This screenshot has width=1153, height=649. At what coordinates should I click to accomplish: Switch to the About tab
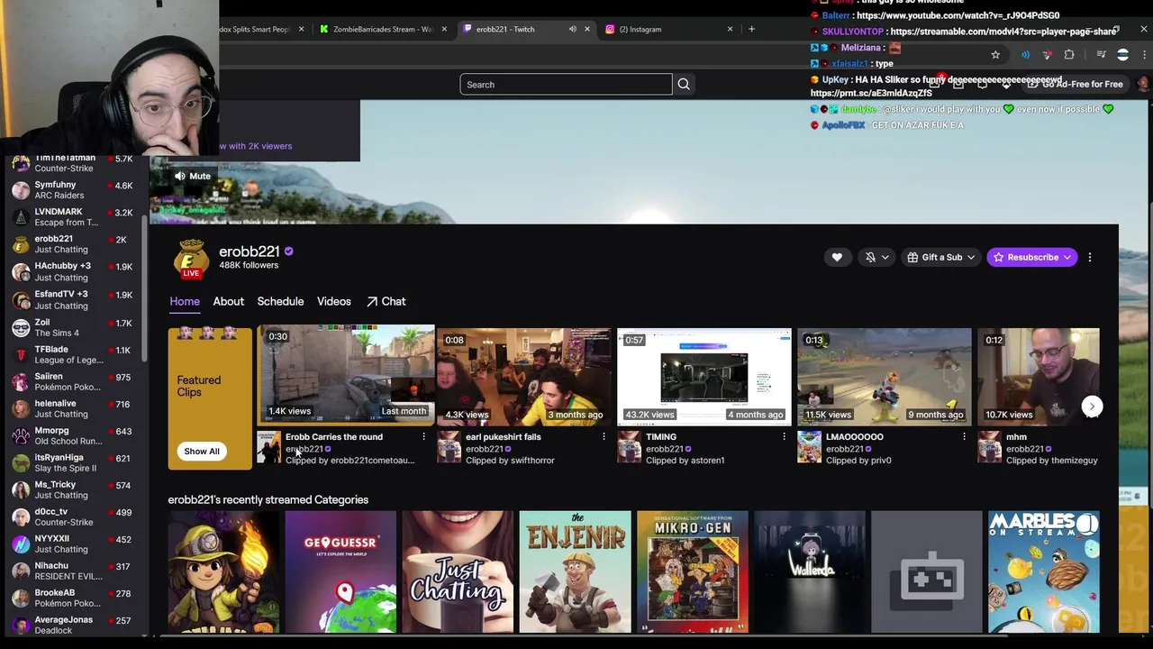tap(229, 301)
